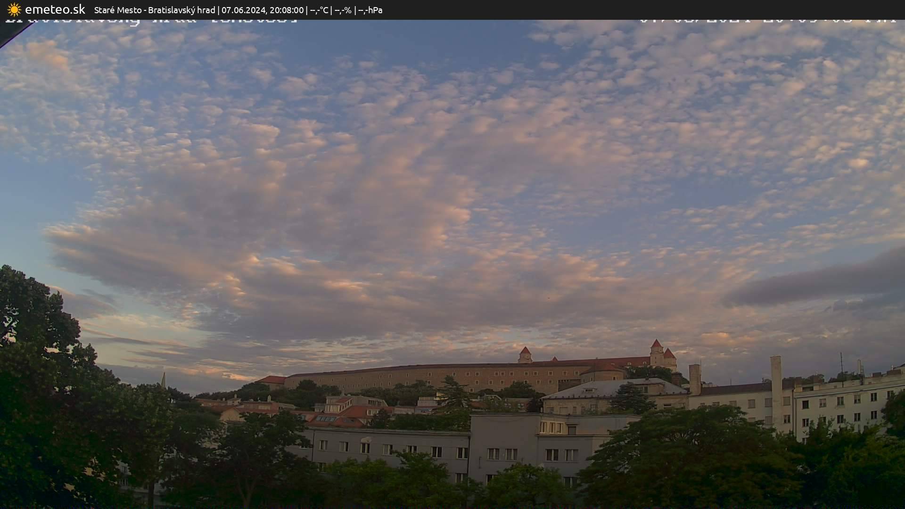This screenshot has width=905, height=509.
Task: Click the pressure reading --,-hPa
Action: point(370,10)
